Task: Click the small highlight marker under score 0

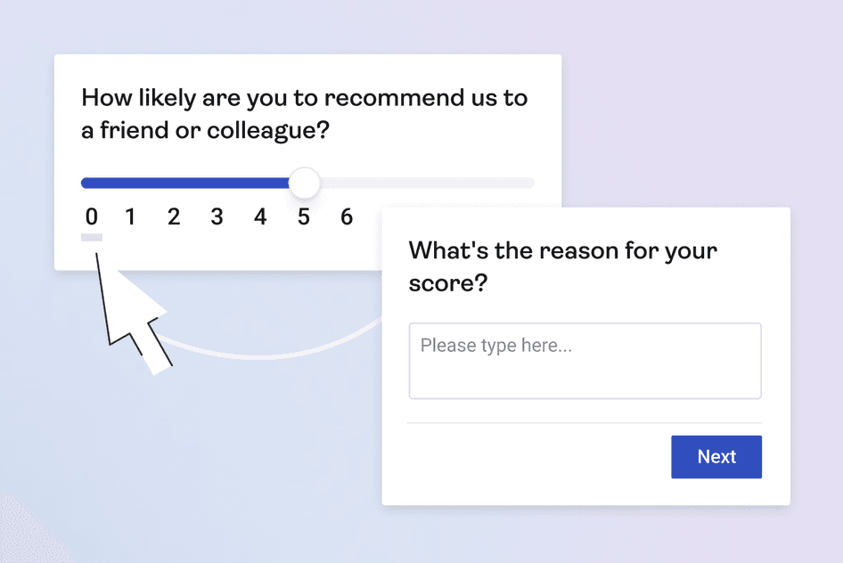Action: pos(91,237)
